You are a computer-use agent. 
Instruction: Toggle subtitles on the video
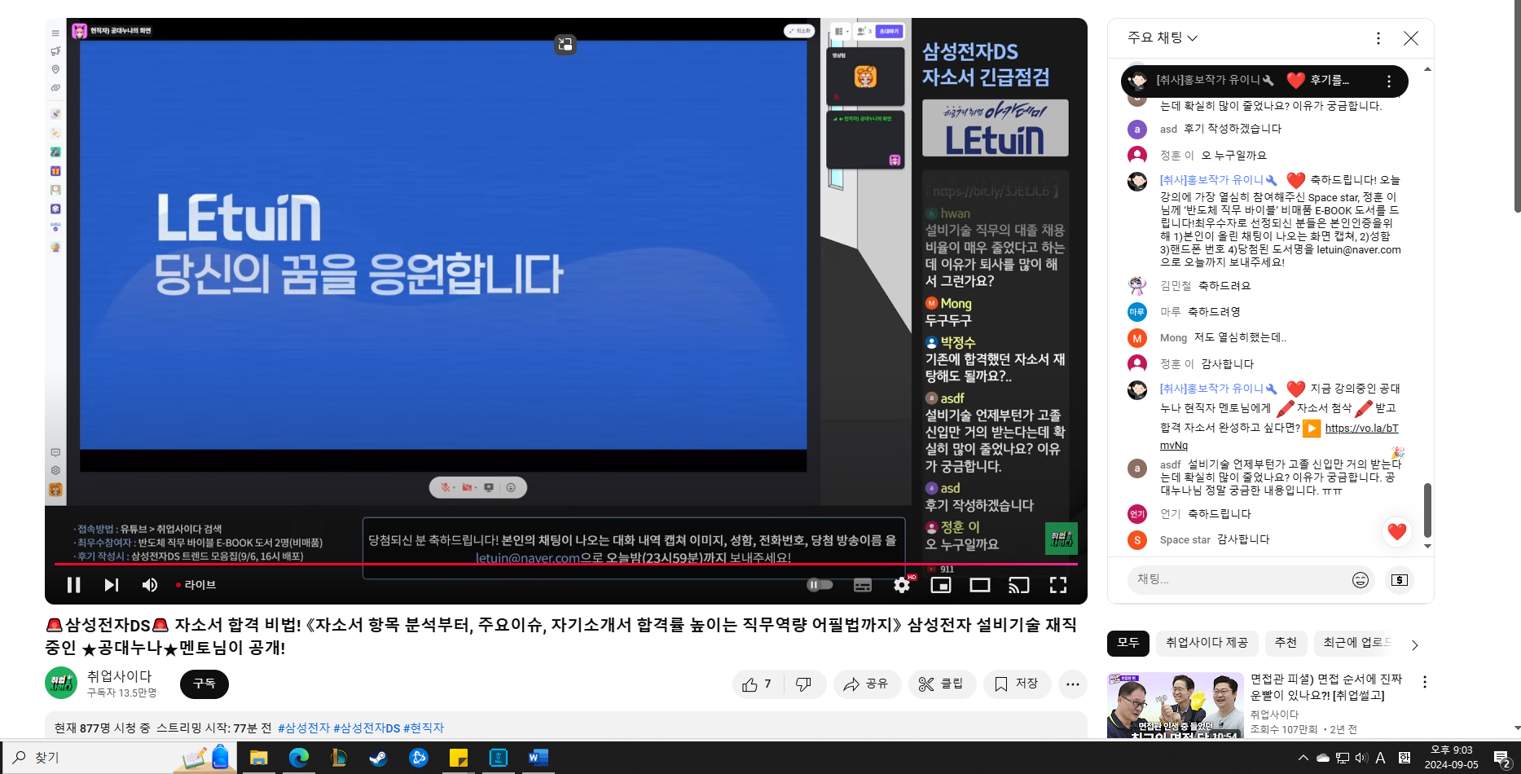[862, 585]
